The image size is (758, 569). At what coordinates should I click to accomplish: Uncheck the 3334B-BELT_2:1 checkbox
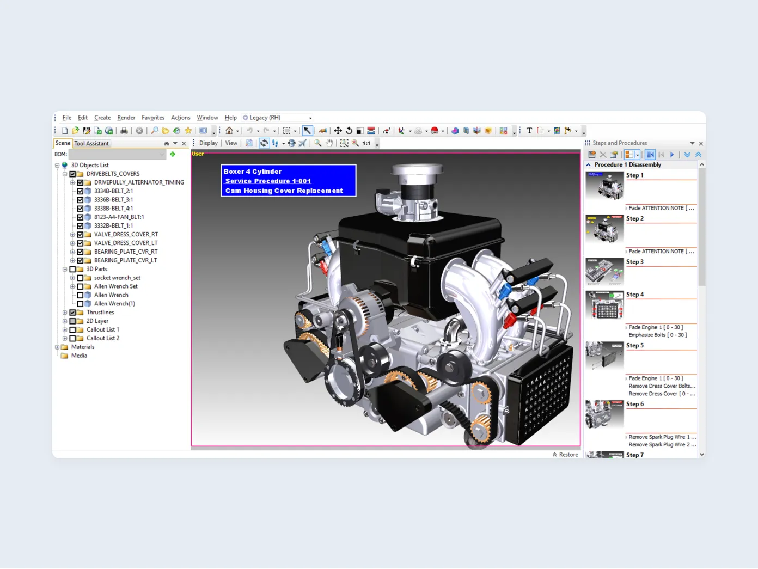click(x=80, y=192)
